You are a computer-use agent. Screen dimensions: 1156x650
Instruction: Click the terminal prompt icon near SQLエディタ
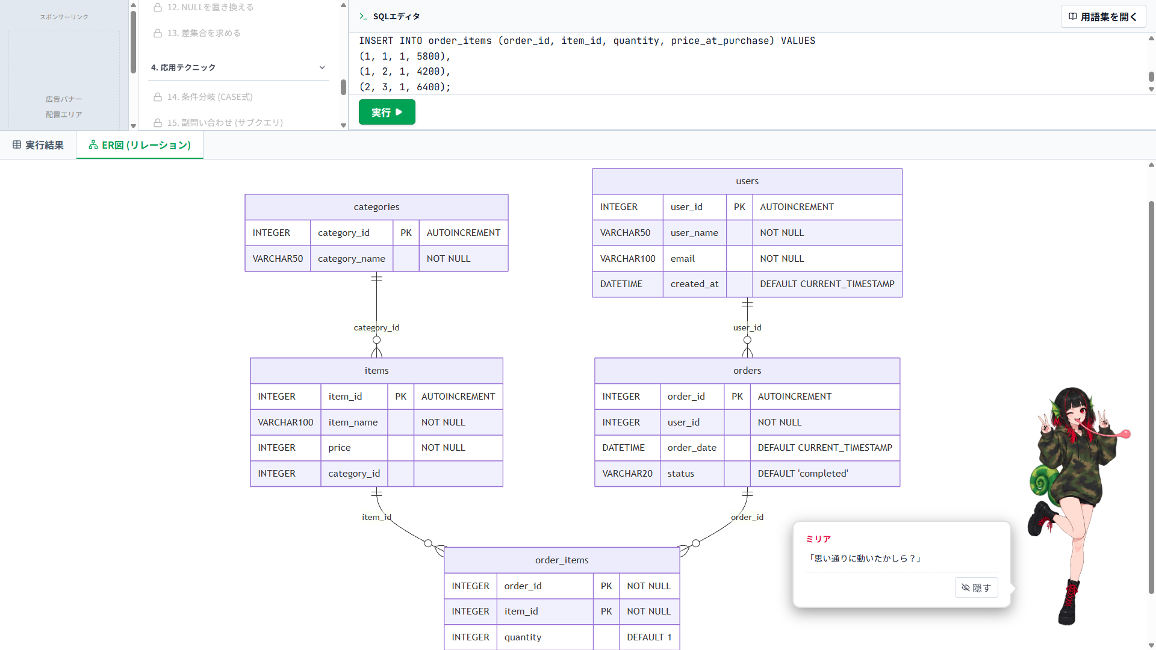(363, 16)
